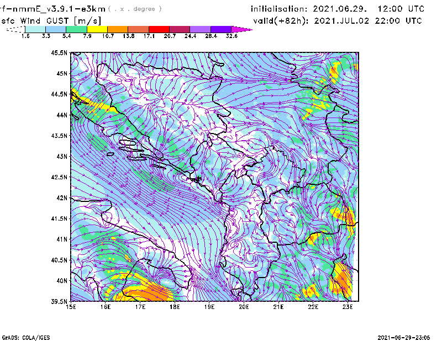
Task: Click the 22E longitude label
Action: [313, 307]
